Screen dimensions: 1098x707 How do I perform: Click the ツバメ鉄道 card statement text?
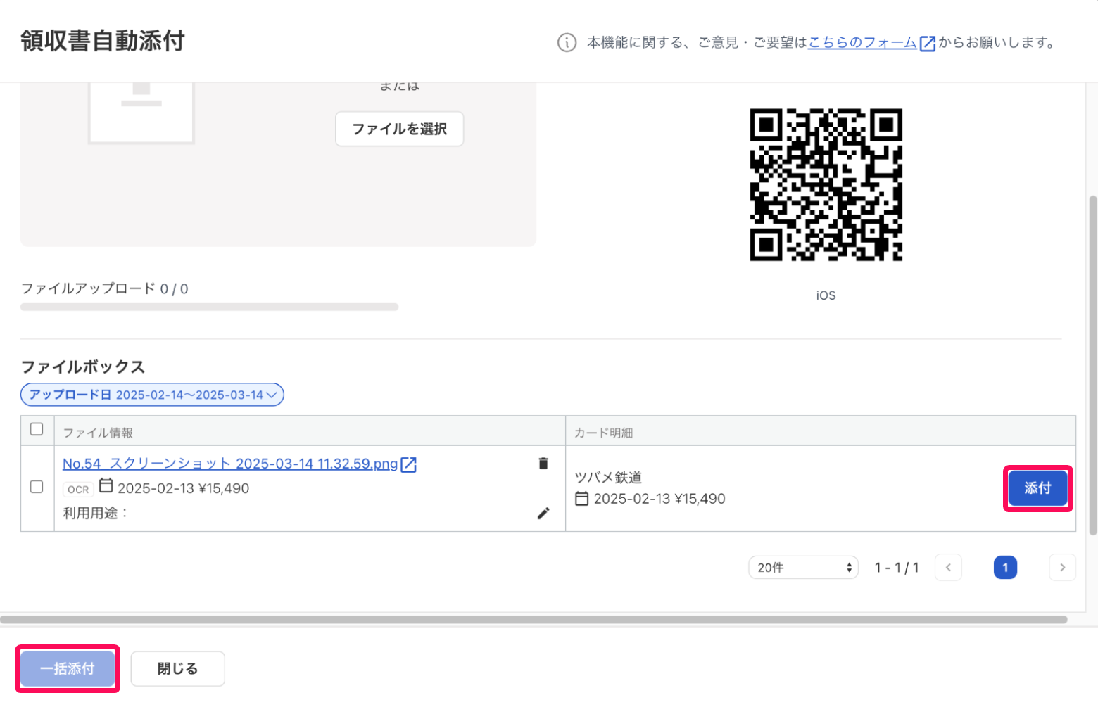coord(609,478)
